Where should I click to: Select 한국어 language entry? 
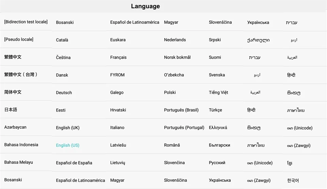click(293, 180)
